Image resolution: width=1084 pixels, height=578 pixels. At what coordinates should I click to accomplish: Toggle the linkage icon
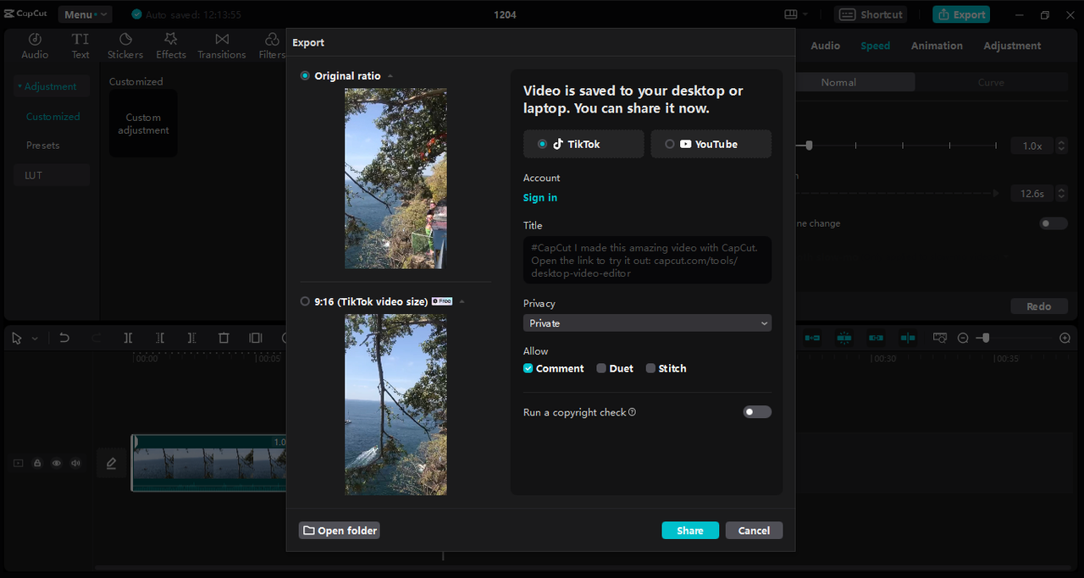click(x=877, y=338)
